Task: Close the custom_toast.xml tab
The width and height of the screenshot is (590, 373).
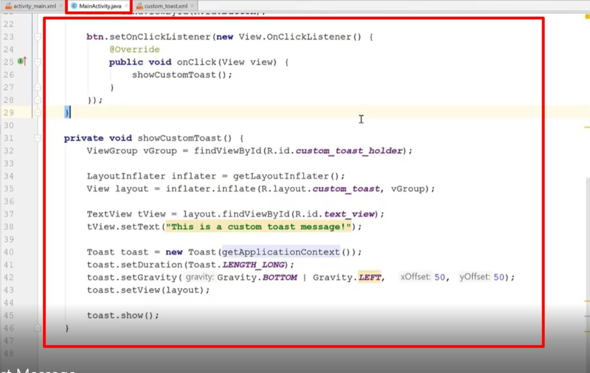Action: (x=192, y=6)
